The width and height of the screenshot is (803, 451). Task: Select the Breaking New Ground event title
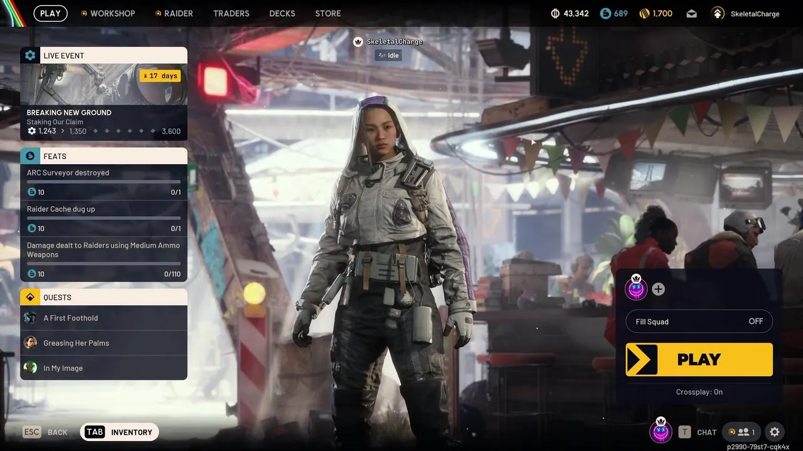pyautogui.click(x=69, y=113)
